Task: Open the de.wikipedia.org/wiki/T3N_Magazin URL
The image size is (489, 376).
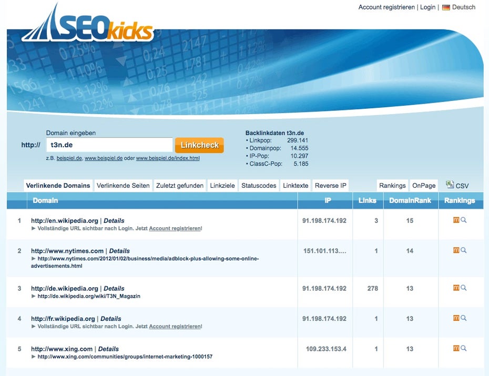Action: [x=89, y=296]
